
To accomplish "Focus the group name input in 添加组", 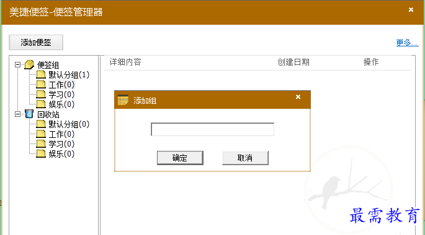I will coord(212,129).
